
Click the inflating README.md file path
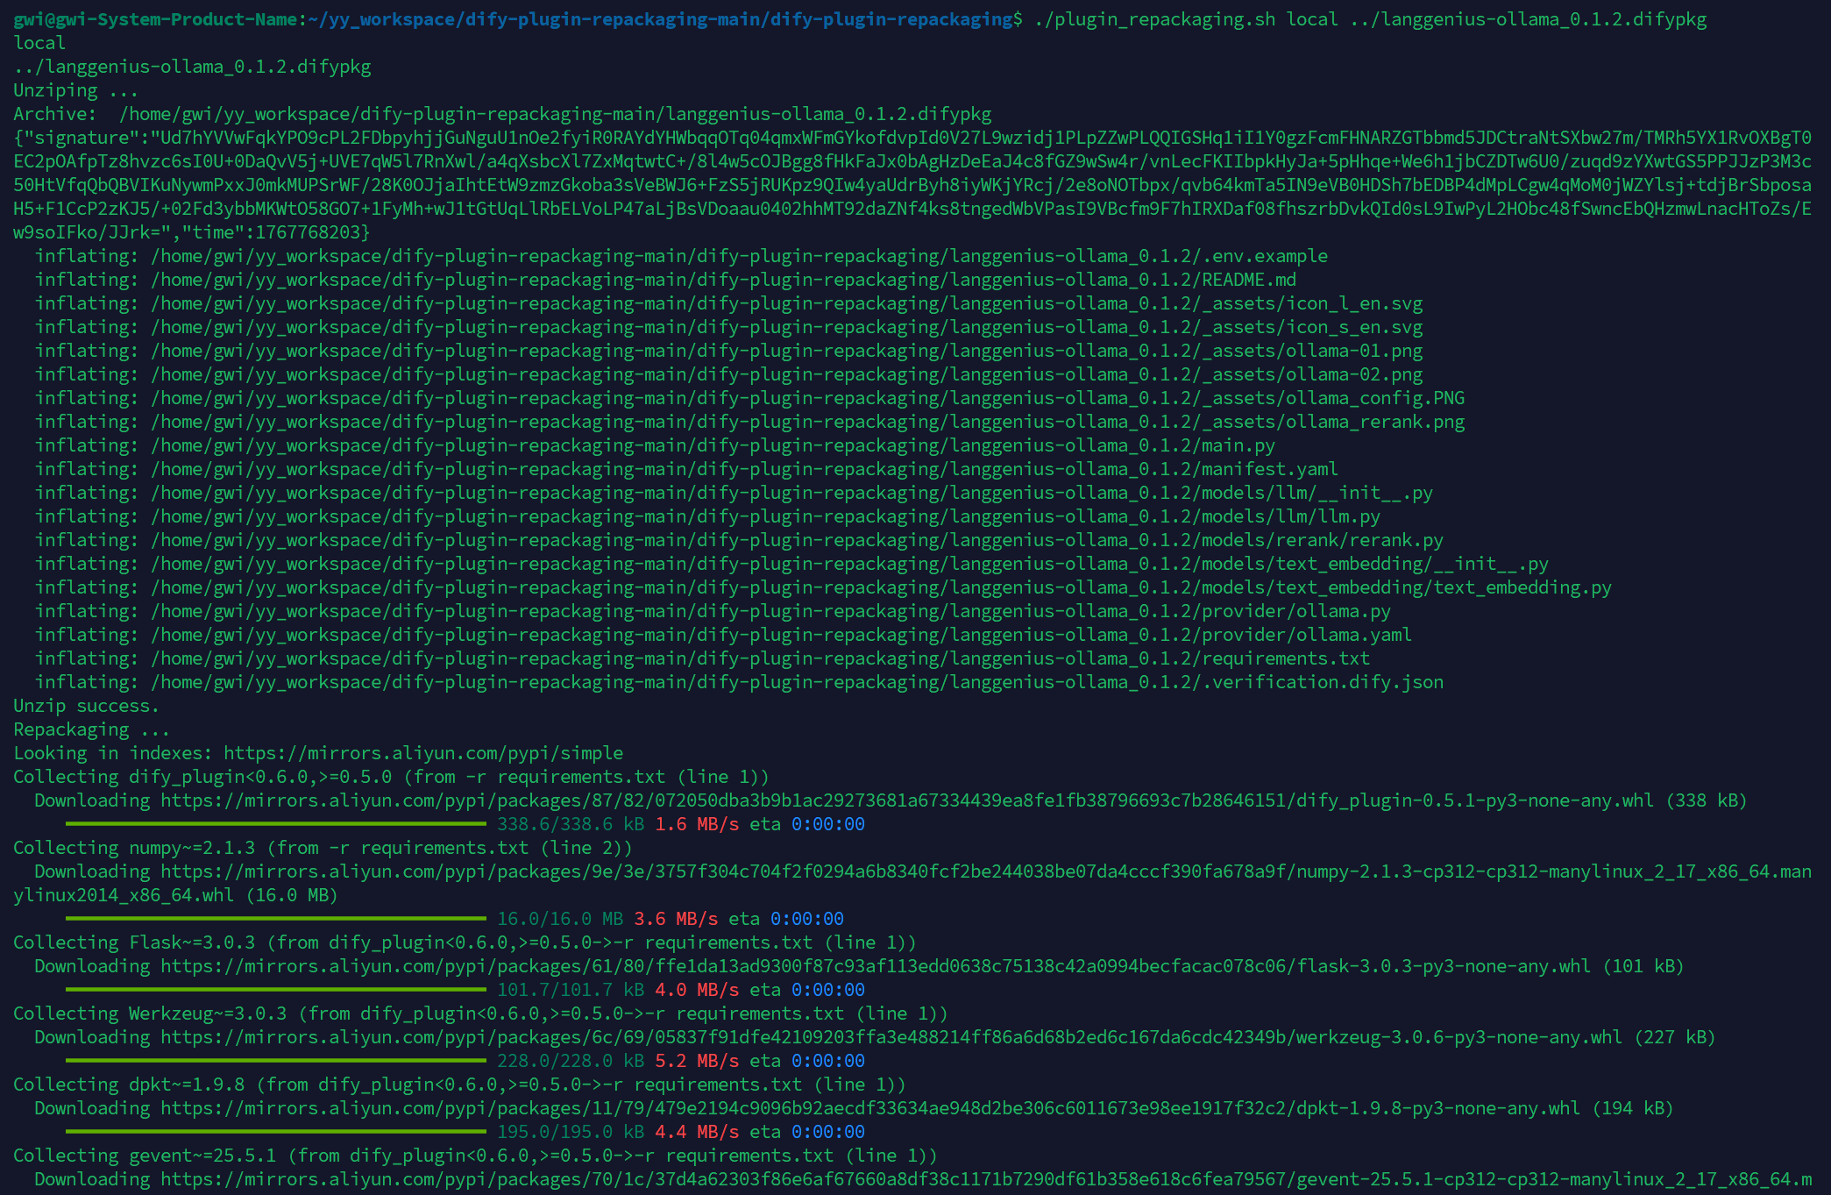(723, 280)
